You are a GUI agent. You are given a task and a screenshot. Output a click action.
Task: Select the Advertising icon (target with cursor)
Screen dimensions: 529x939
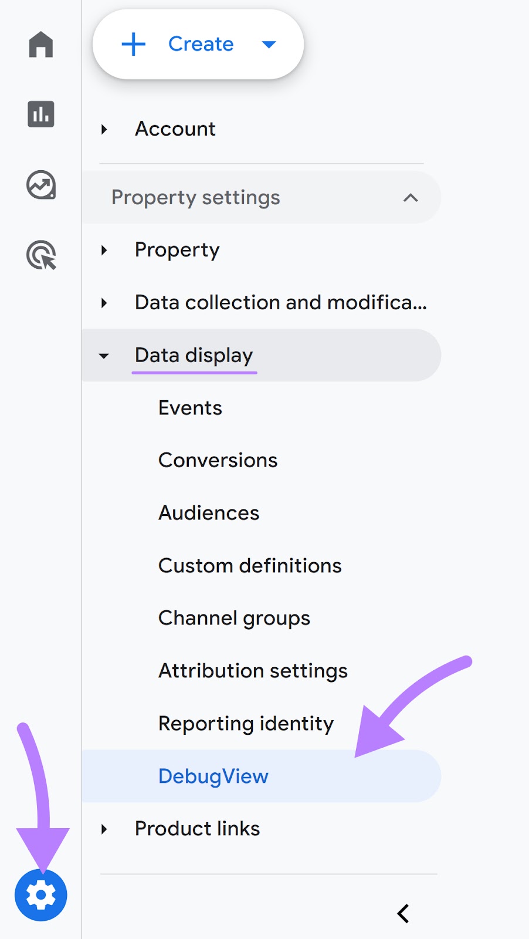(x=40, y=254)
